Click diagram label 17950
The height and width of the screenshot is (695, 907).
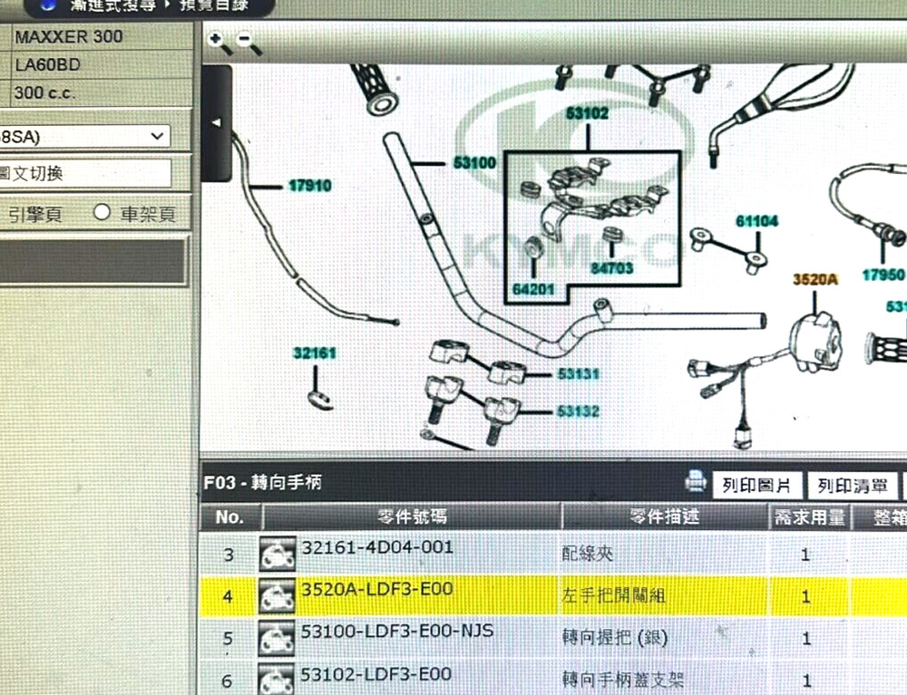point(883,275)
